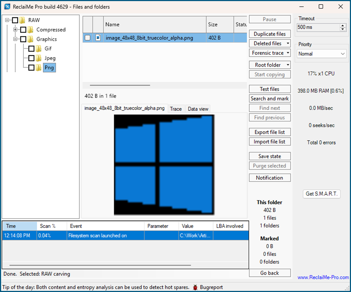
Task: Check the Jpeg folder checkbox
Action: pyautogui.click(x=32, y=58)
